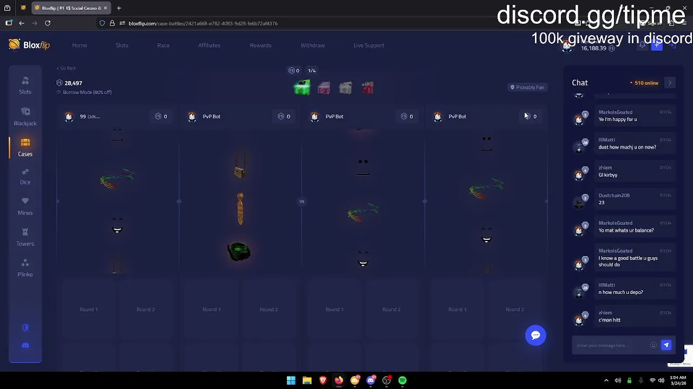Open the Plinko game
The image size is (693, 389).
(25, 269)
